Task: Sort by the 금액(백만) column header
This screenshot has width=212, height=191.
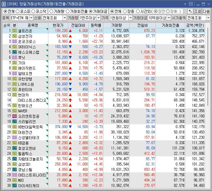Action: coord(195,25)
